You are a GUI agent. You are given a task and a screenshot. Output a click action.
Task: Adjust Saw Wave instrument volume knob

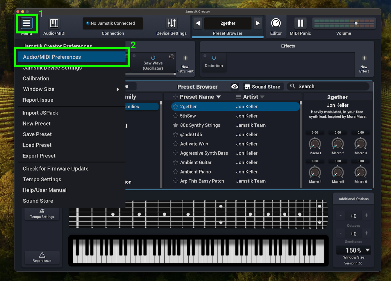pos(172,56)
